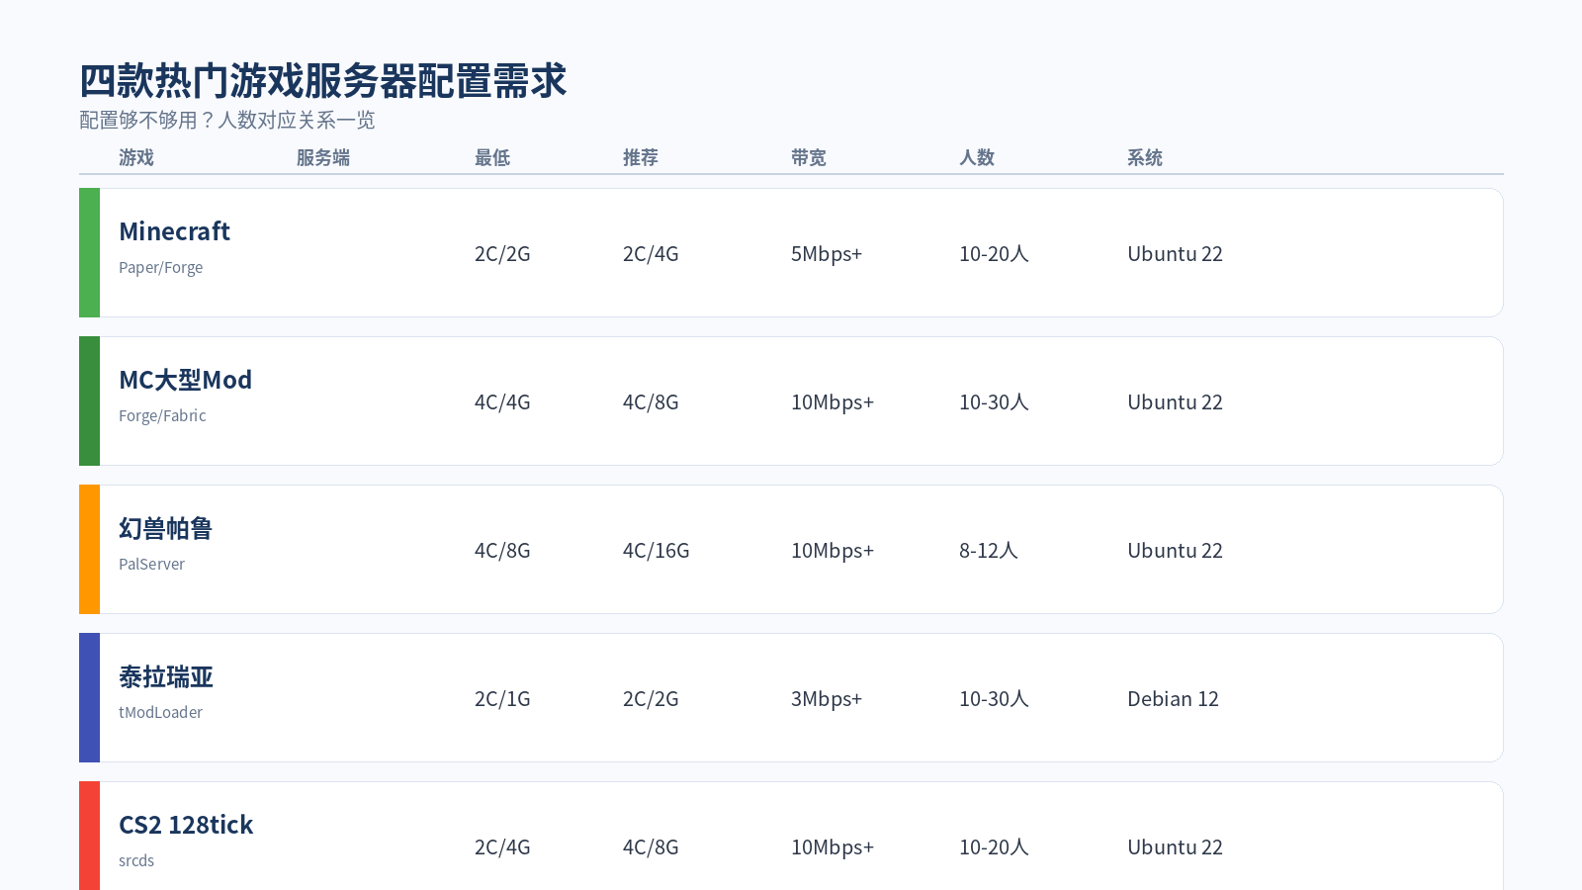Click the title 四款热门游戏服务器配置需求
The image size is (1582, 890).
coord(322,80)
